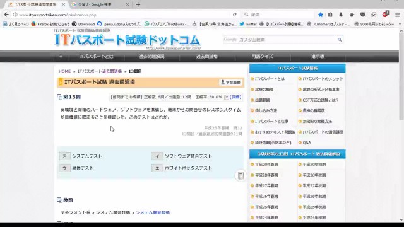Show more bookmarks with chevron
This screenshot has height=227, width=404.
[400, 24]
